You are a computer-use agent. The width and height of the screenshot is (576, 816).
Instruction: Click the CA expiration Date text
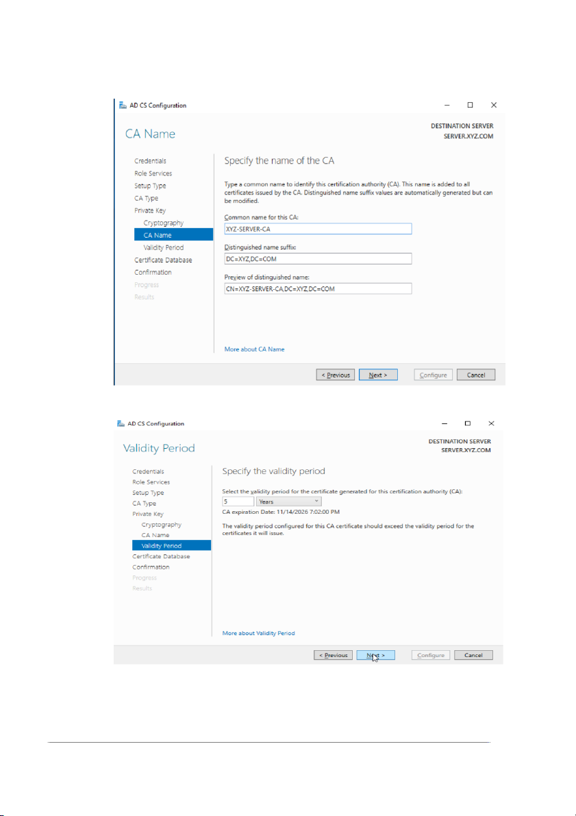point(281,512)
